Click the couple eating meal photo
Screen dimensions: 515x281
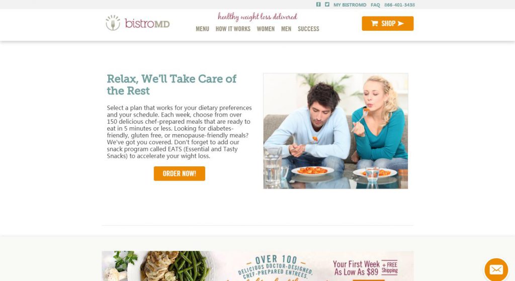(335, 131)
